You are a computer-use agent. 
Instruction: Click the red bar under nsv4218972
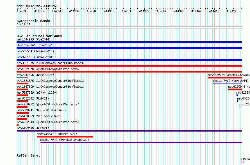22,107
